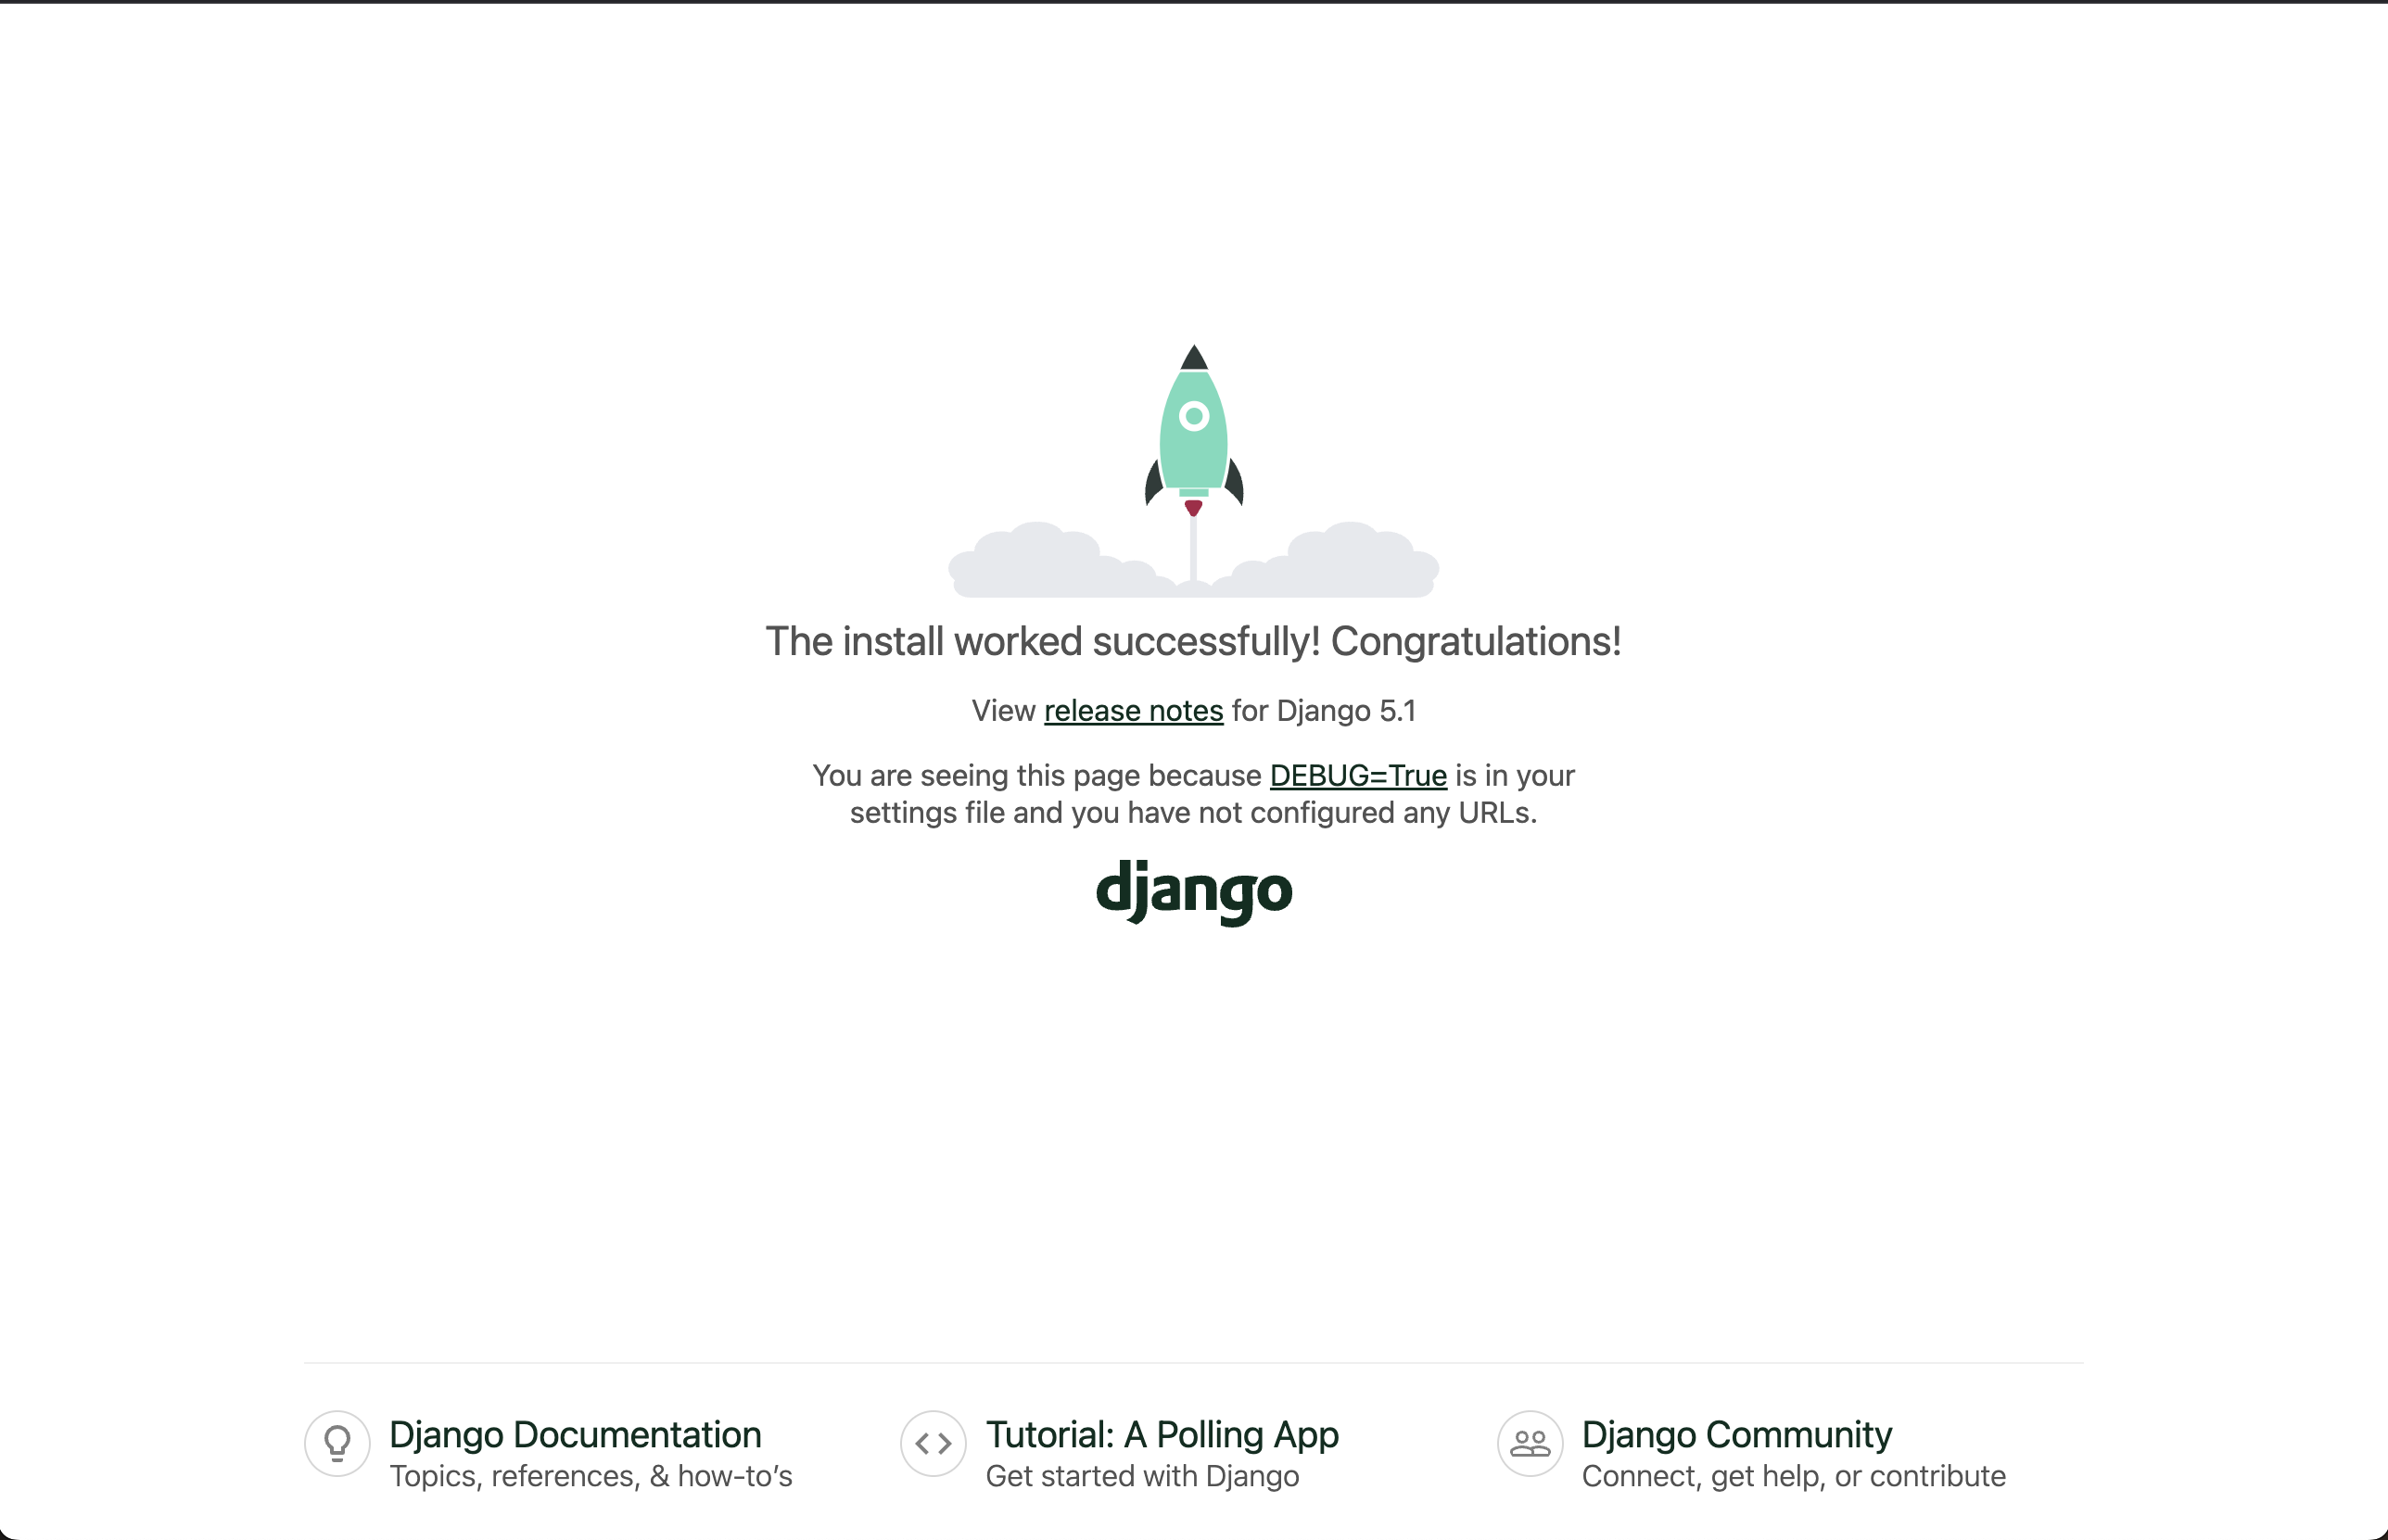Click the people community icon
Image resolution: width=2388 pixels, height=1540 pixels.
[1530, 1443]
